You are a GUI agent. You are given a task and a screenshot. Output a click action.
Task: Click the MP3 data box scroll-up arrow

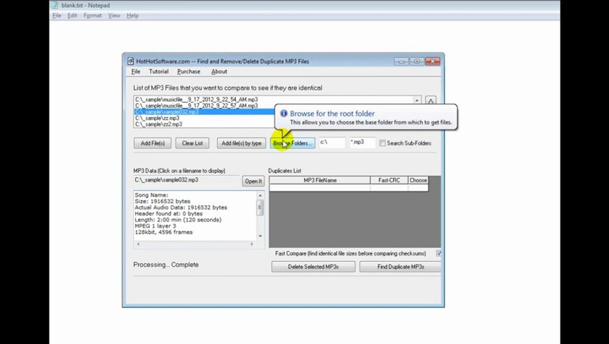coord(260,195)
